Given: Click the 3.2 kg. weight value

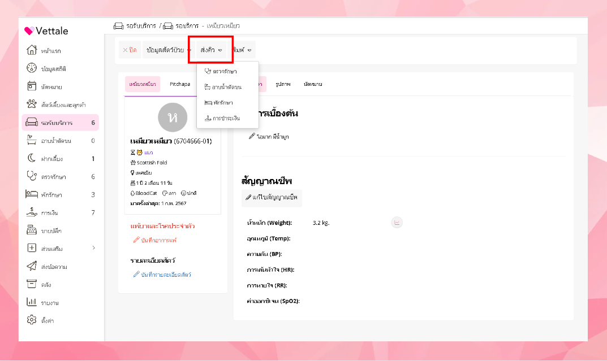Looking at the screenshot, I should coord(321,223).
